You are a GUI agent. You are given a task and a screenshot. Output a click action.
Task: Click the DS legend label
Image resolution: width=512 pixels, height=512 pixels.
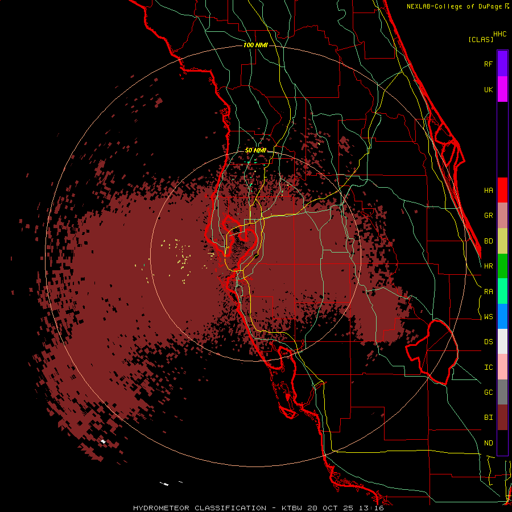(488, 342)
